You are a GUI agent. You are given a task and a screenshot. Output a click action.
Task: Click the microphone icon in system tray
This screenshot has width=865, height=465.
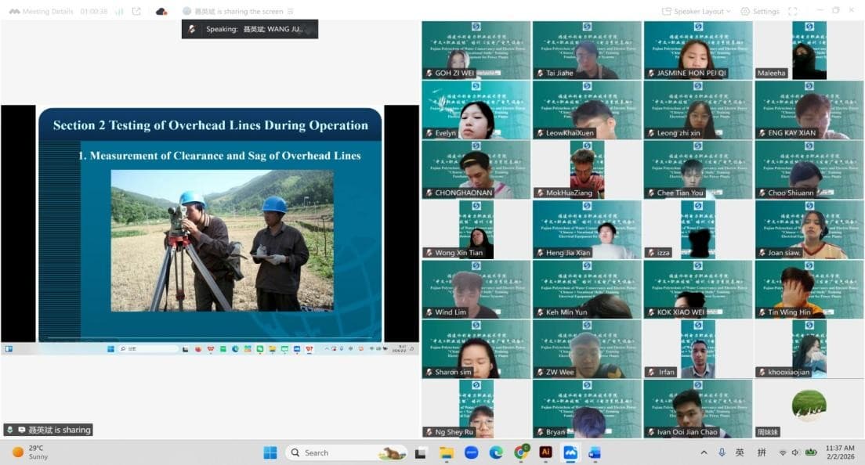pos(722,452)
